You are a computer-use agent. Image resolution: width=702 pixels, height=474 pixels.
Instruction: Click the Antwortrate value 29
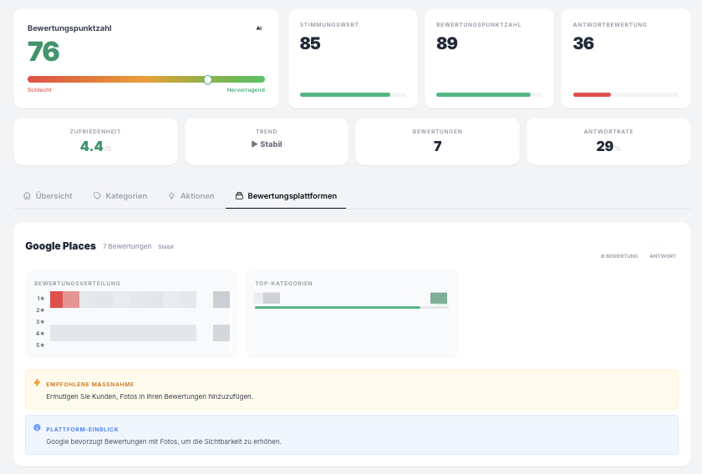(x=605, y=146)
